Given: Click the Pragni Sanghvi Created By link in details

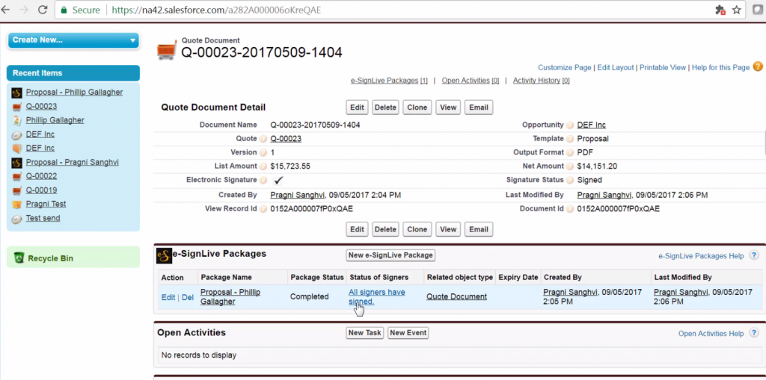Looking at the screenshot, I should (x=298, y=195).
